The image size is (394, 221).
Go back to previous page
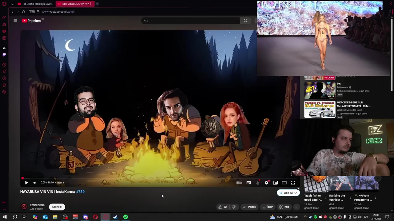click(x=13, y=12)
